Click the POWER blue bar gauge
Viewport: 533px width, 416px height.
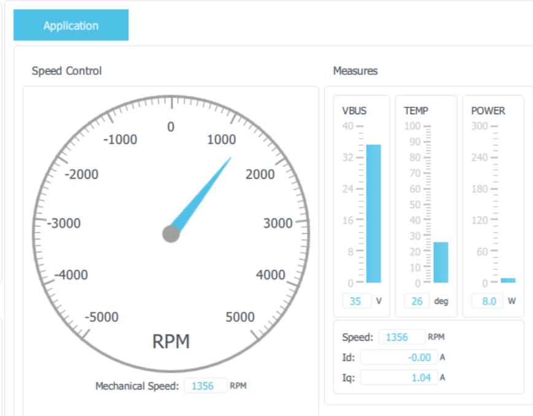click(508, 280)
